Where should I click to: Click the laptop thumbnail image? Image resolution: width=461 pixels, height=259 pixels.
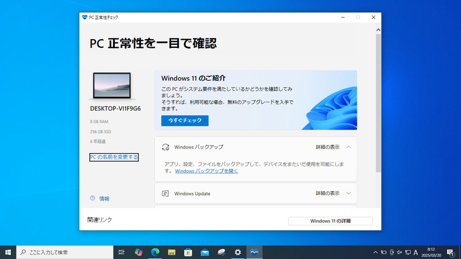point(112,86)
